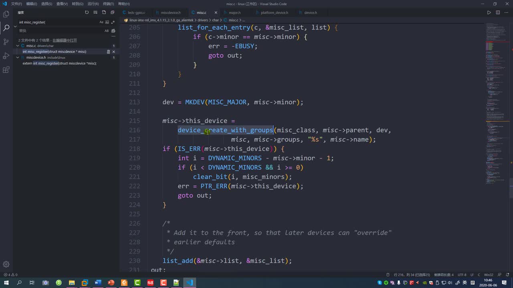Image resolution: width=513 pixels, height=288 pixels.
Task: Switch to the miscdevice.h tab
Action: coord(170,13)
